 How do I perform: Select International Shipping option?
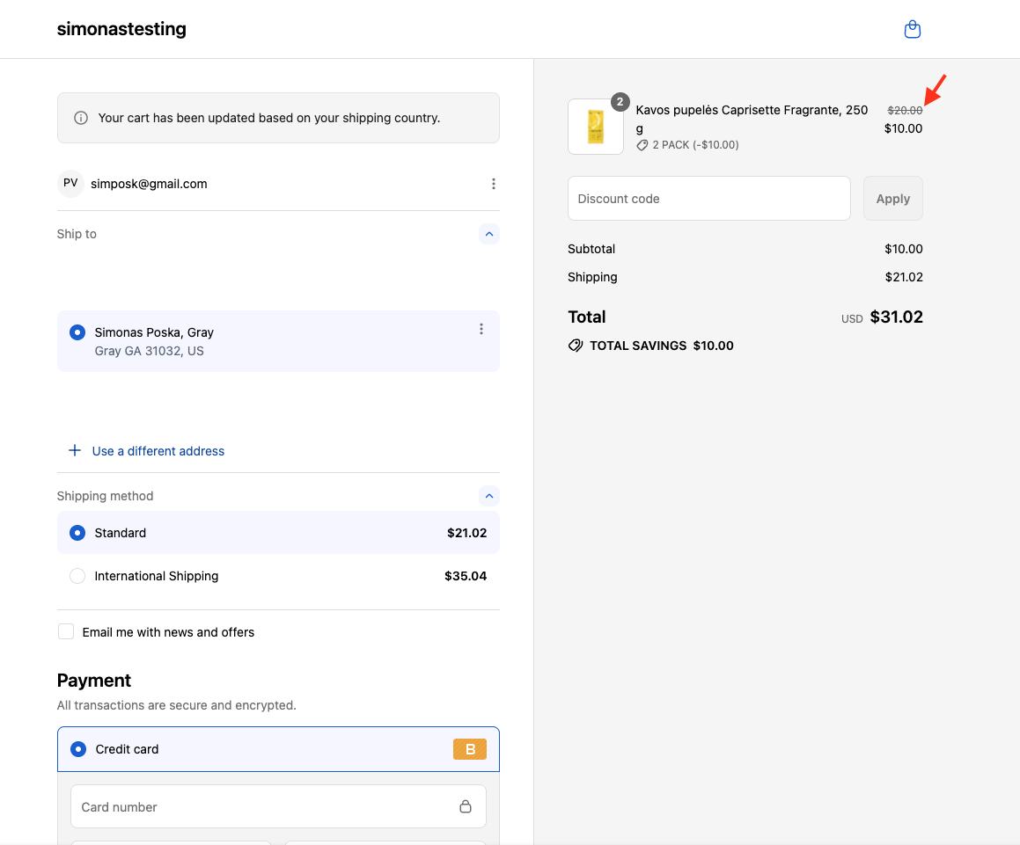(x=77, y=576)
